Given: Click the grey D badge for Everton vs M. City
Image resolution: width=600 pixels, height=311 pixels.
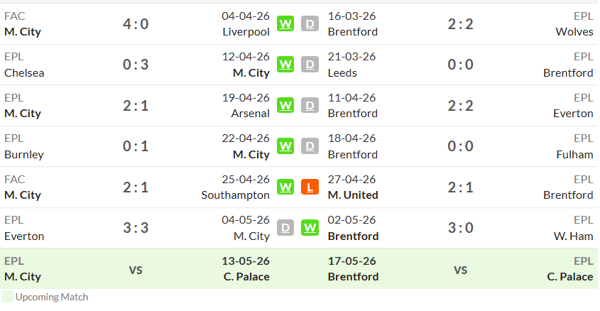Looking at the screenshot, I should point(285,228).
